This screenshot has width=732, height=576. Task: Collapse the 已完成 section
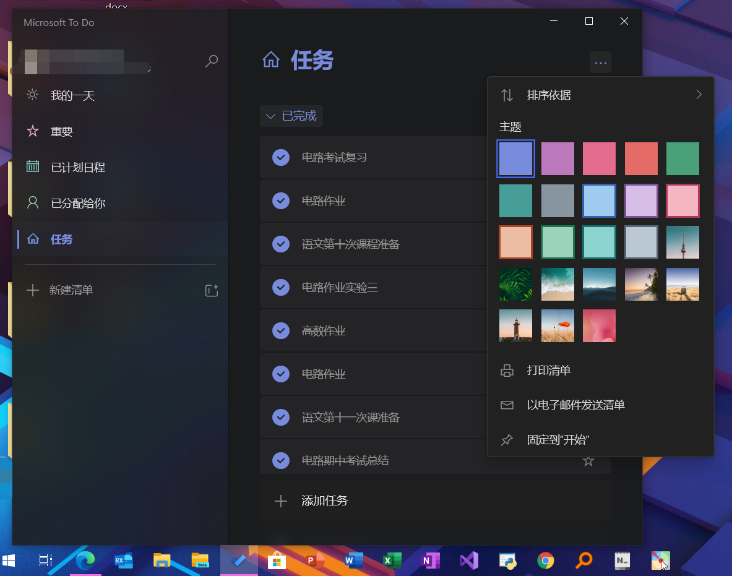pos(291,116)
